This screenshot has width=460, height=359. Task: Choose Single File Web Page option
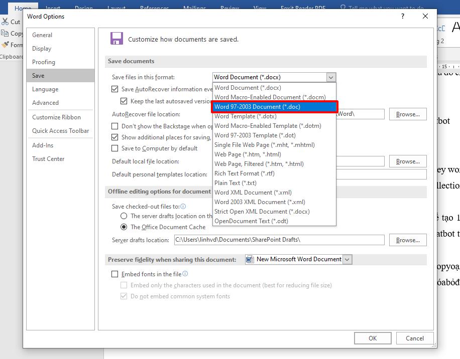click(x=274, y=145)
